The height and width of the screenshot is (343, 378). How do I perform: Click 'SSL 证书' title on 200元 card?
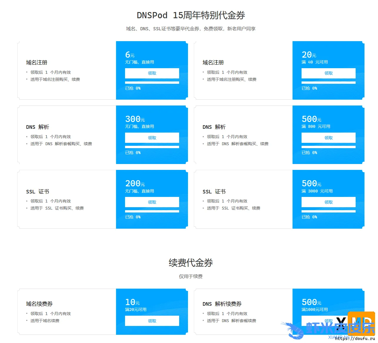[38, 192]
